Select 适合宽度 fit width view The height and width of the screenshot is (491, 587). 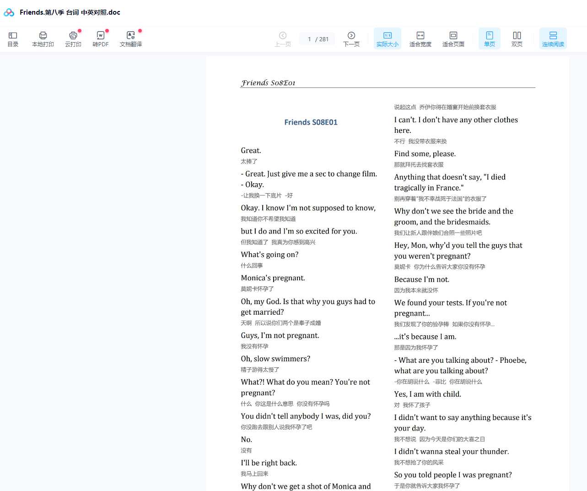coord(420,39)
